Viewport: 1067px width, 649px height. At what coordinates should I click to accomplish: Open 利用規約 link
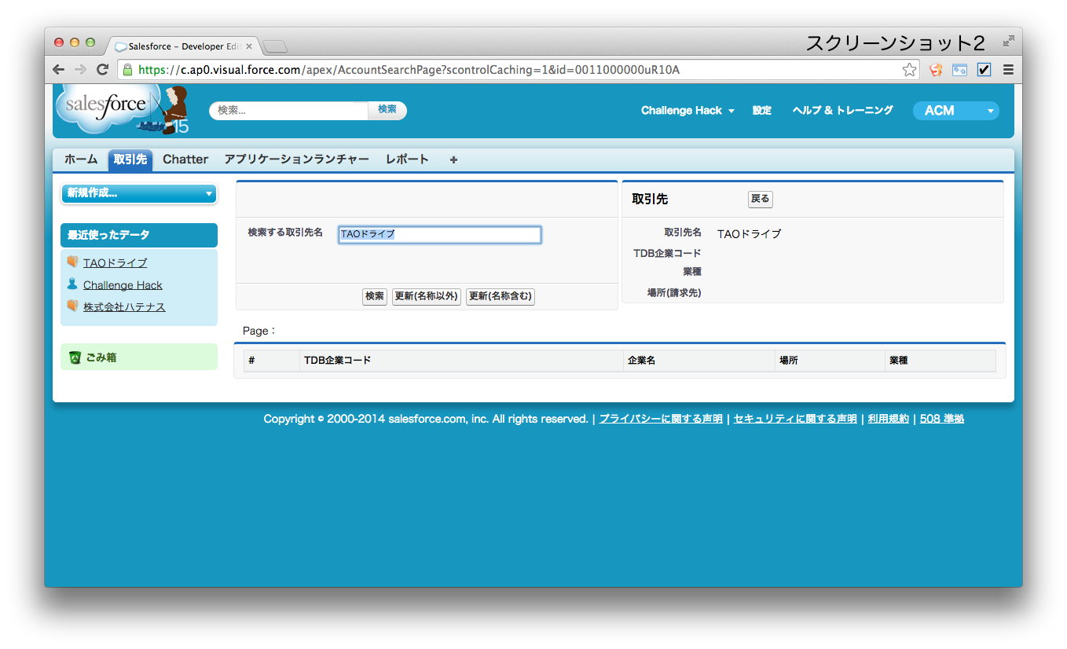coord(888,419)
